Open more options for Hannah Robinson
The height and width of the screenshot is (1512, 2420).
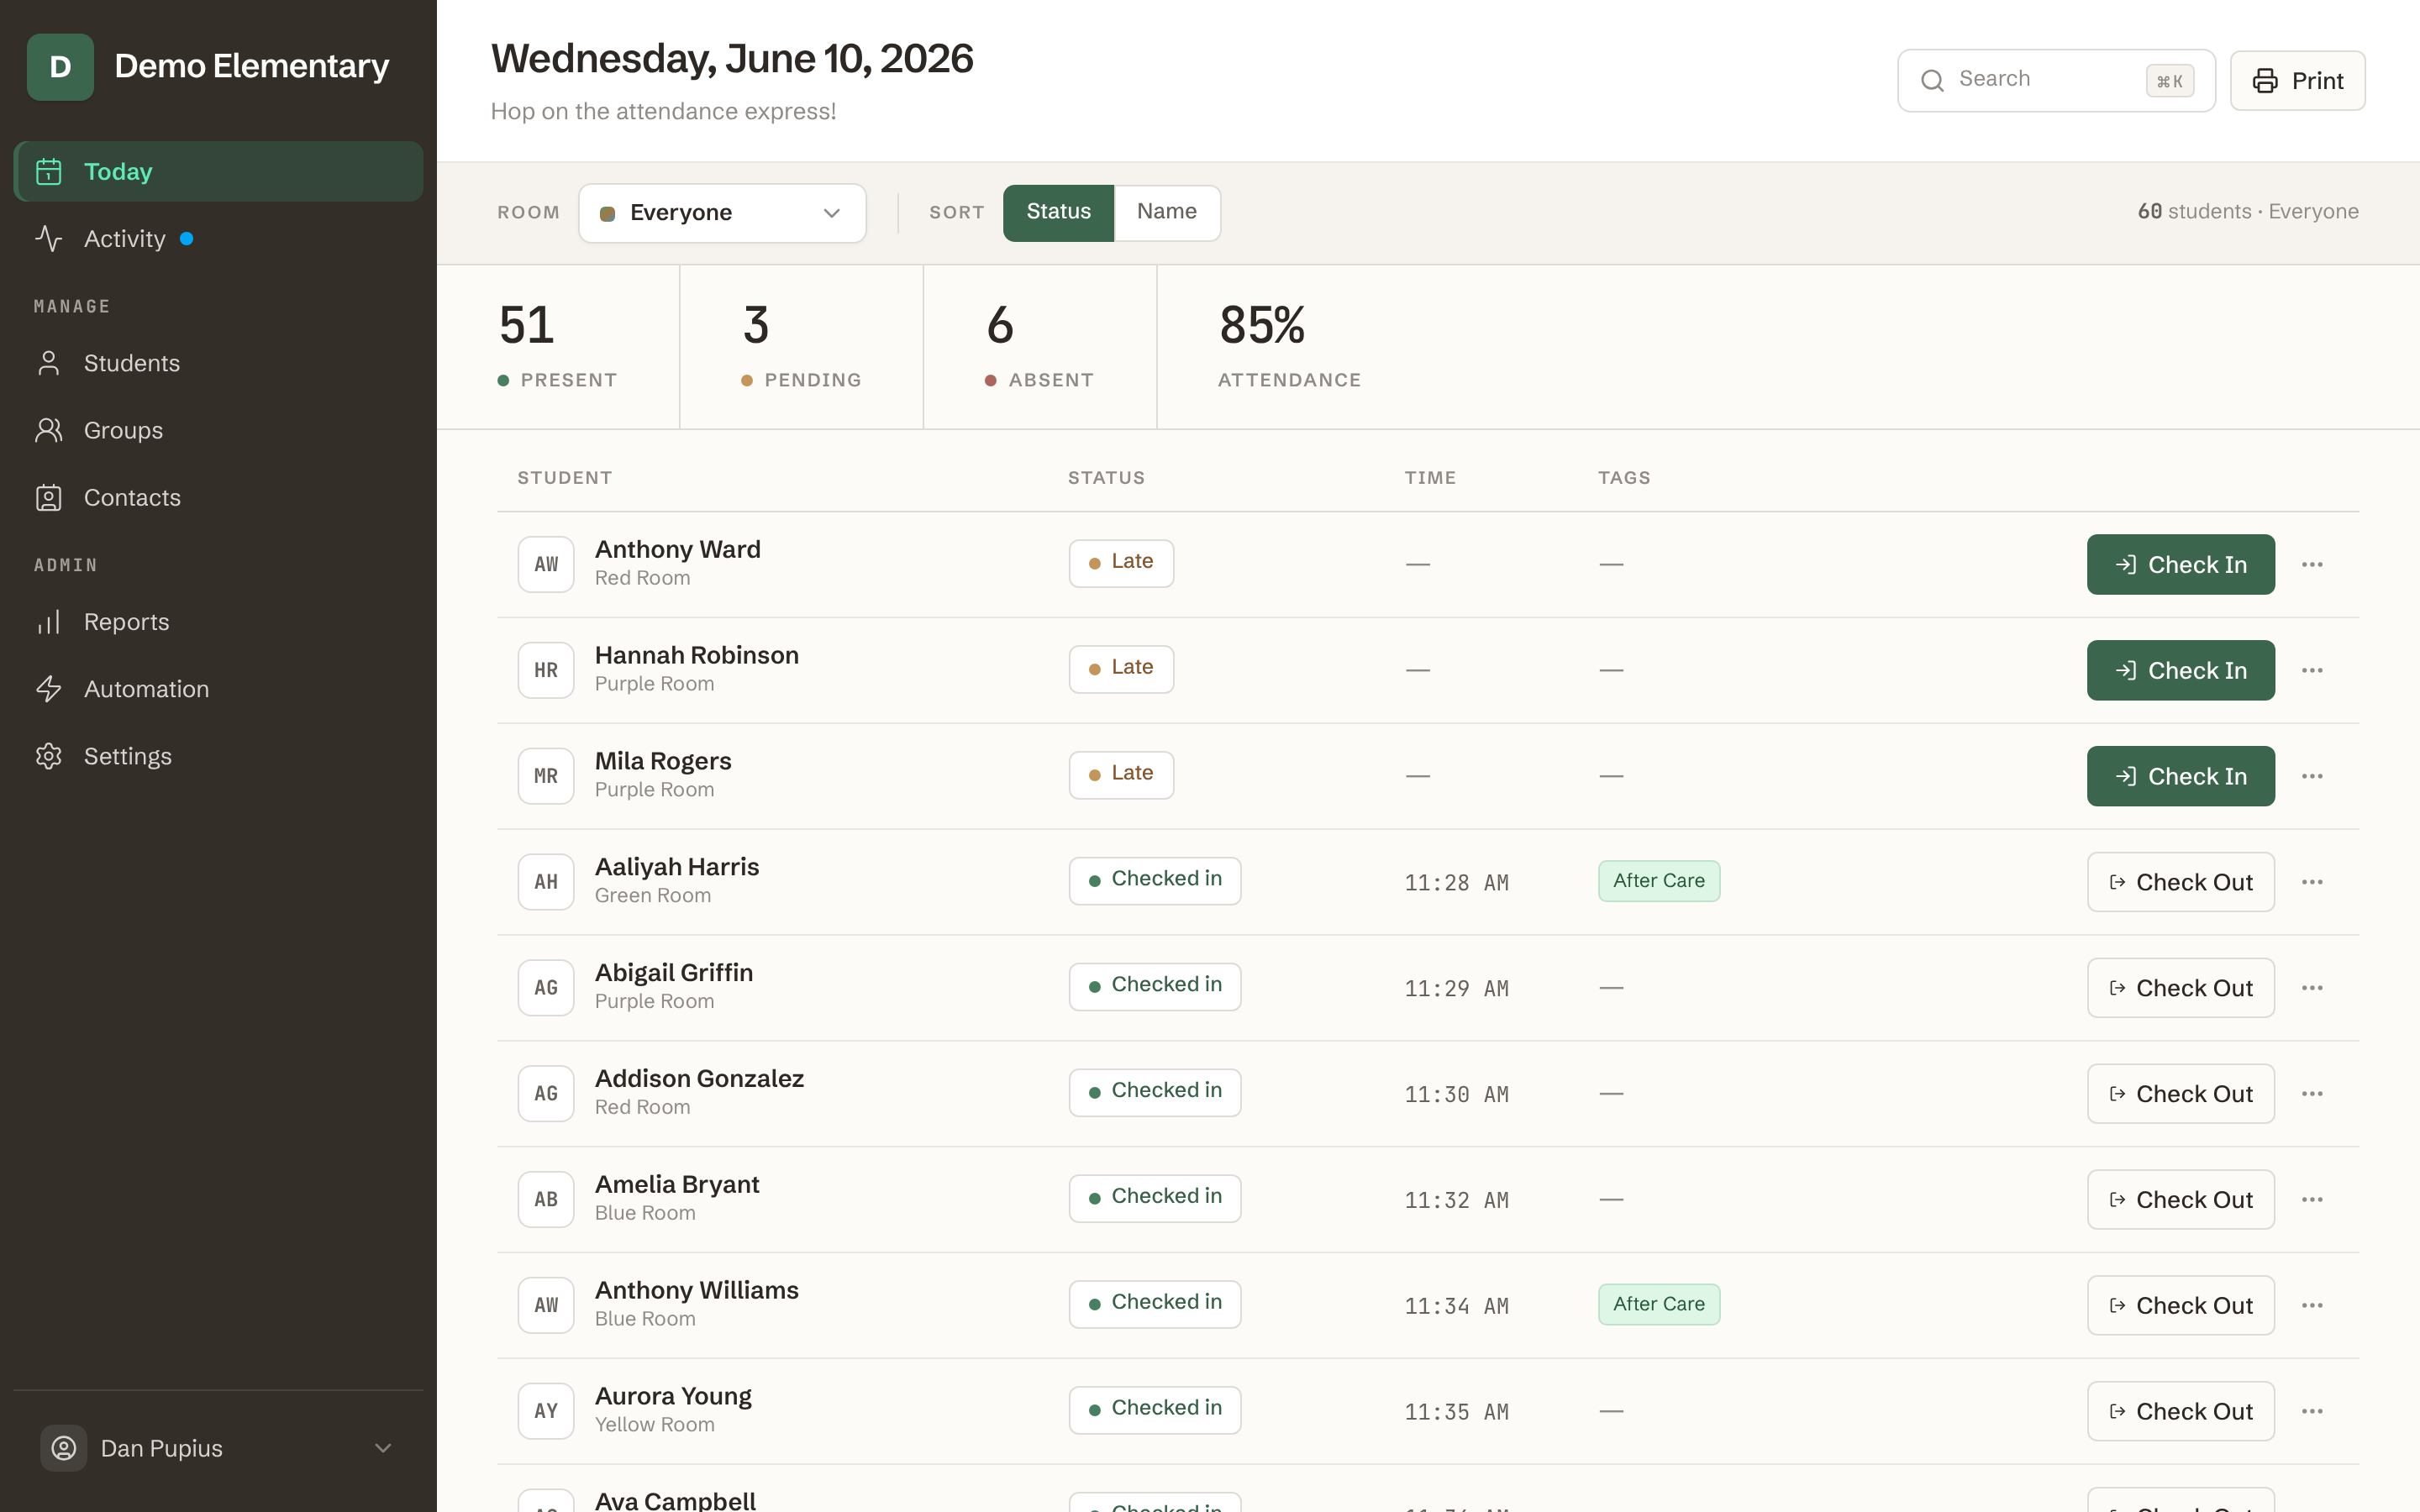(x=2312, y=671)
